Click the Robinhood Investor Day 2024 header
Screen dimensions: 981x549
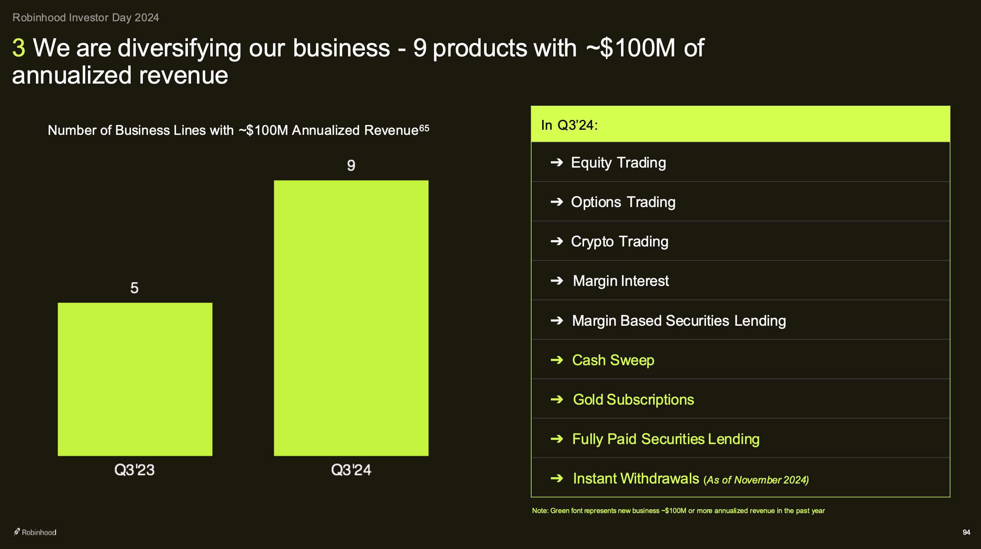86,18
